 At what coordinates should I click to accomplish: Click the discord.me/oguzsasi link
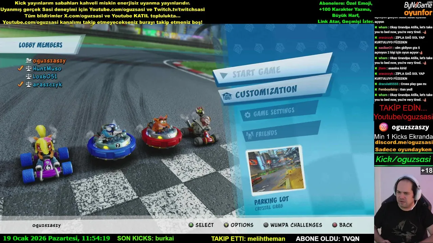pyautogui.click(x=404, y=142)
